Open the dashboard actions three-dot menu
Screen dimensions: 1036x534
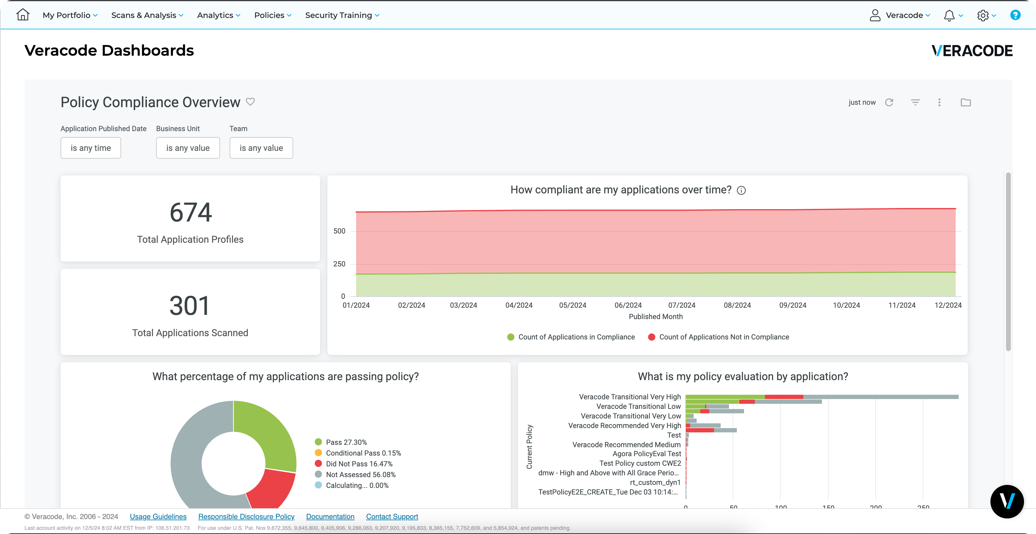point(939,102)
